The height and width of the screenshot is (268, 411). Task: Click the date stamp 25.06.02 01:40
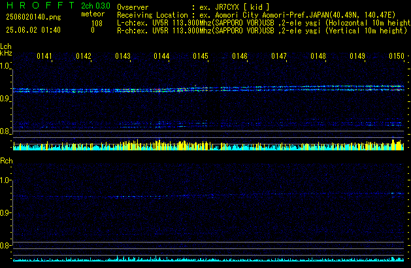click(33, 30)
